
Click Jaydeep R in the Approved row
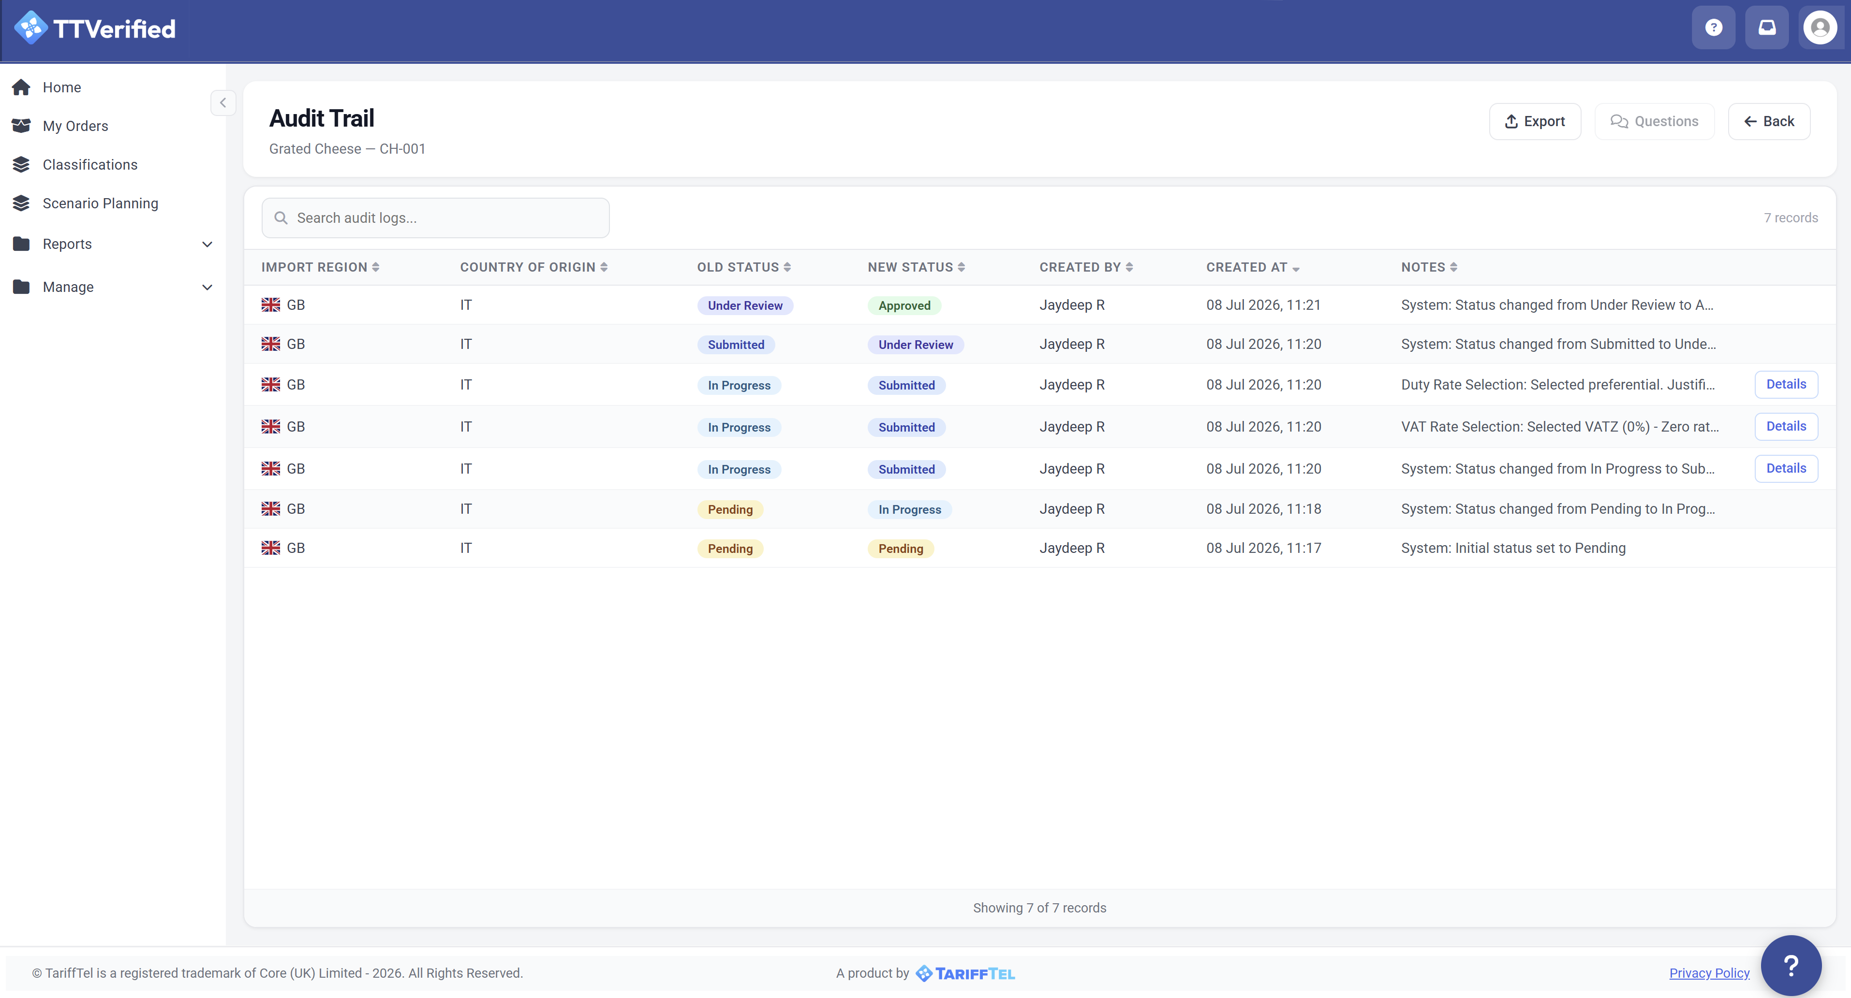click(1071, 304)
